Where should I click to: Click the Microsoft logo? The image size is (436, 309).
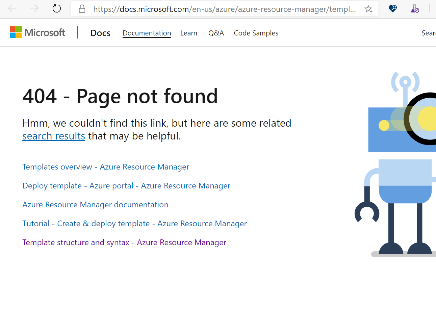(37, 32)
